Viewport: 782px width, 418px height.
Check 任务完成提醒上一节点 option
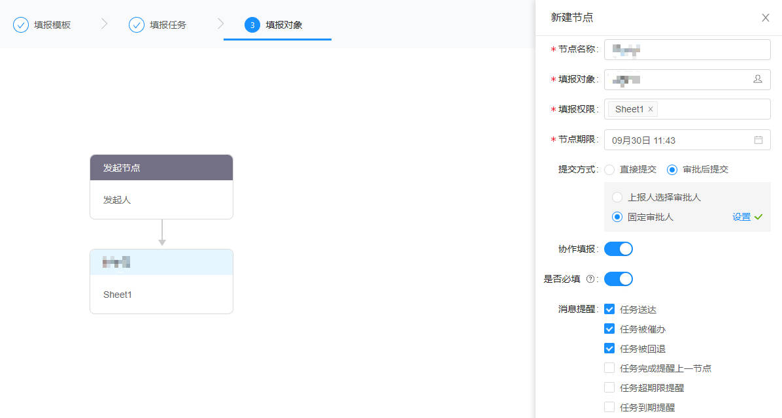pos(609,368)
